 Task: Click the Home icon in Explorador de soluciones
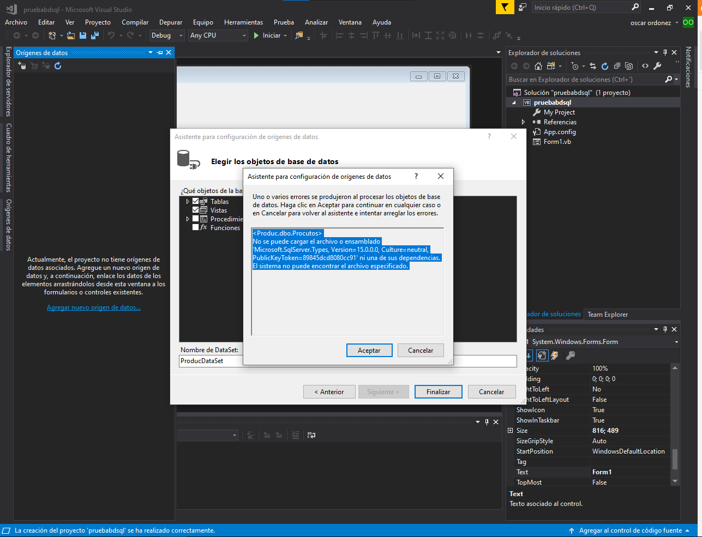click(x=538, y=66)
